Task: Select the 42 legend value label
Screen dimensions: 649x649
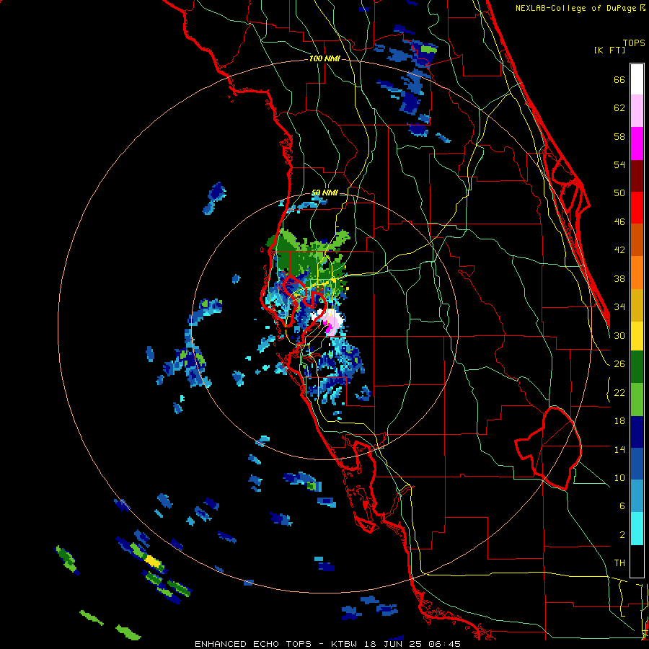Action: pos(619,250)
